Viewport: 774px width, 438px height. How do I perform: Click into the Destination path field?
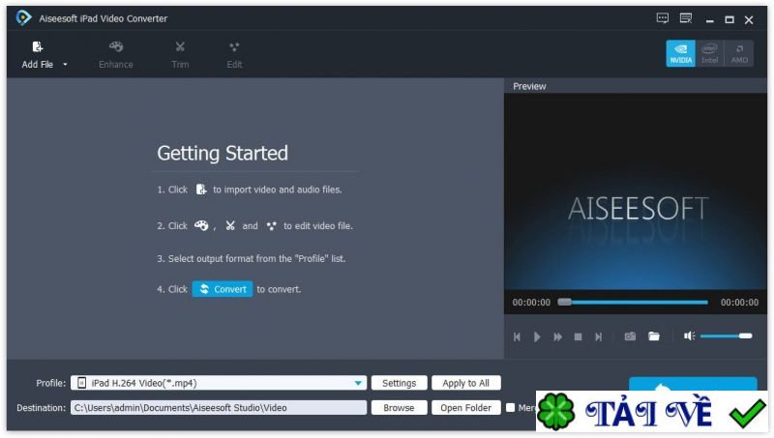click(219, 408)
